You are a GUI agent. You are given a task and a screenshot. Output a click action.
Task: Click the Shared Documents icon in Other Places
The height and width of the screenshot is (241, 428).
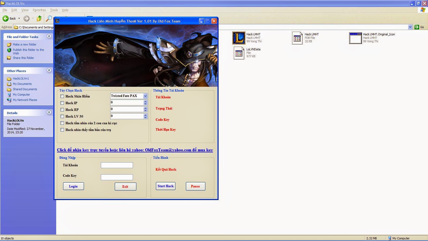tap(9, 89)
